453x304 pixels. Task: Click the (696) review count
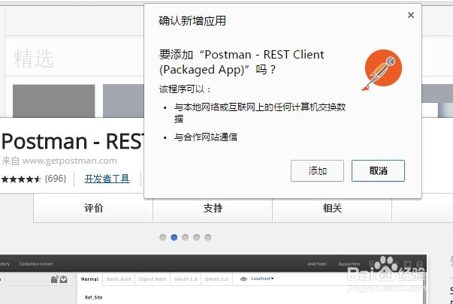click(x=56, y=179)
